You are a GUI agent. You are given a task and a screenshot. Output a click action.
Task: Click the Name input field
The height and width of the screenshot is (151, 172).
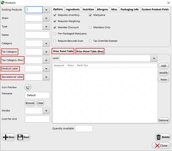tap(37, 35)
